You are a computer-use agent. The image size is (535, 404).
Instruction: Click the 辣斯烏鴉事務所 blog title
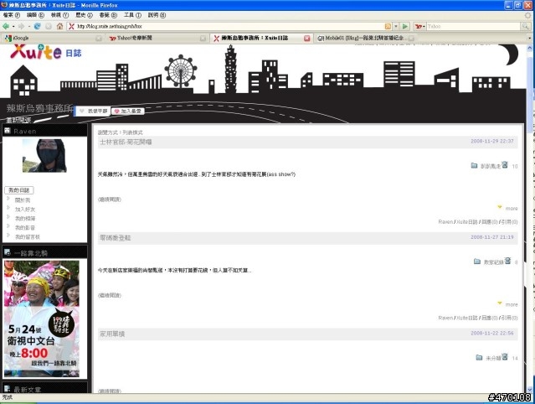pyautogui.click(x=39, y=108)
